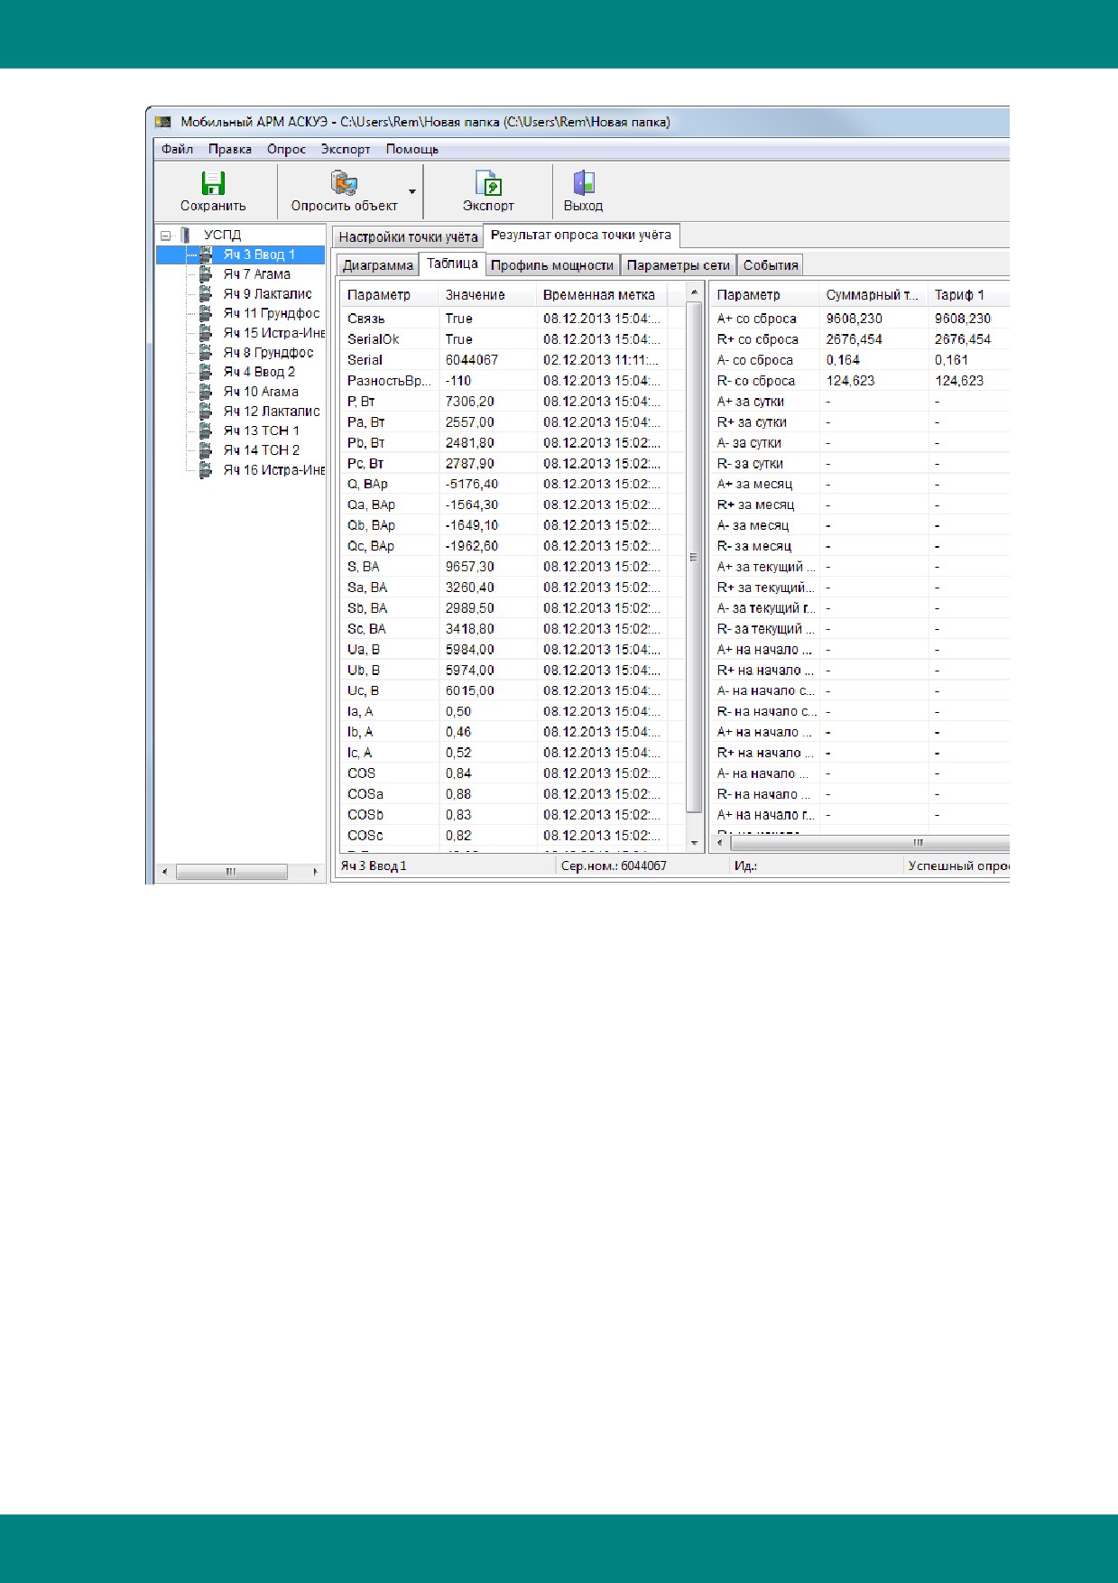Select tree item Яч 7 Агама

(257, 274)
